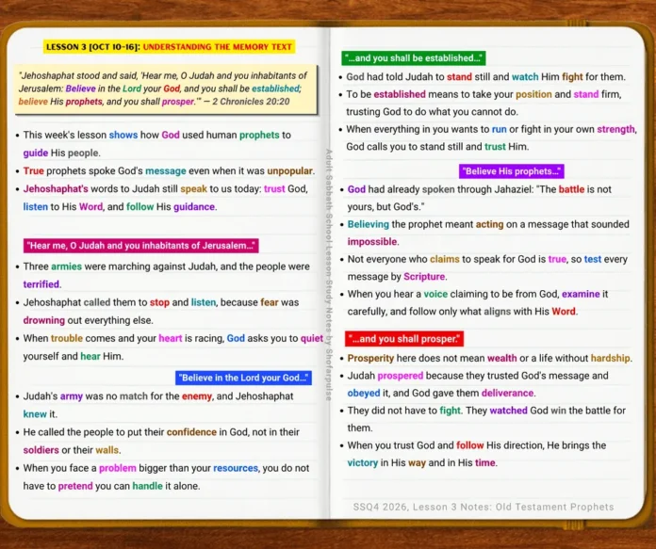The image size is (656, 549).
Task: Select the green word 'armies'
Action: 67,266
